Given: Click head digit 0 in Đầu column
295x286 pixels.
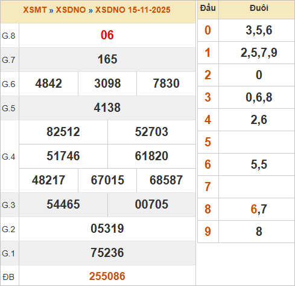Looking at the screenshot, I should pyautogui.click(x=208, y=30).
